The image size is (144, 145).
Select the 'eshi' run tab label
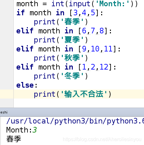coord(4,112)
